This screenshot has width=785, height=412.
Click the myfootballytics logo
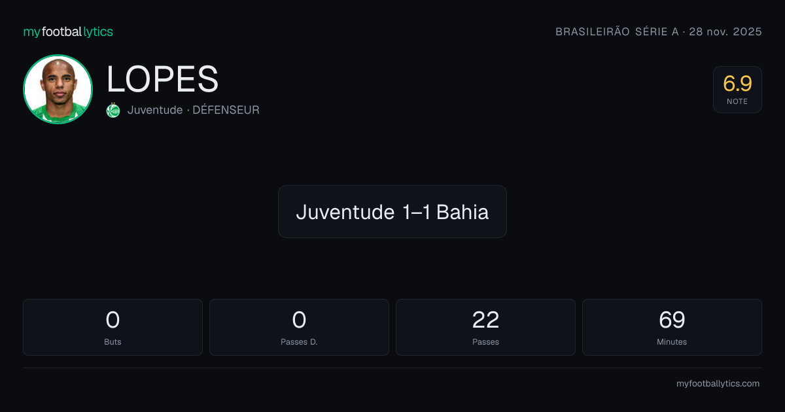[x=68, y=32]
